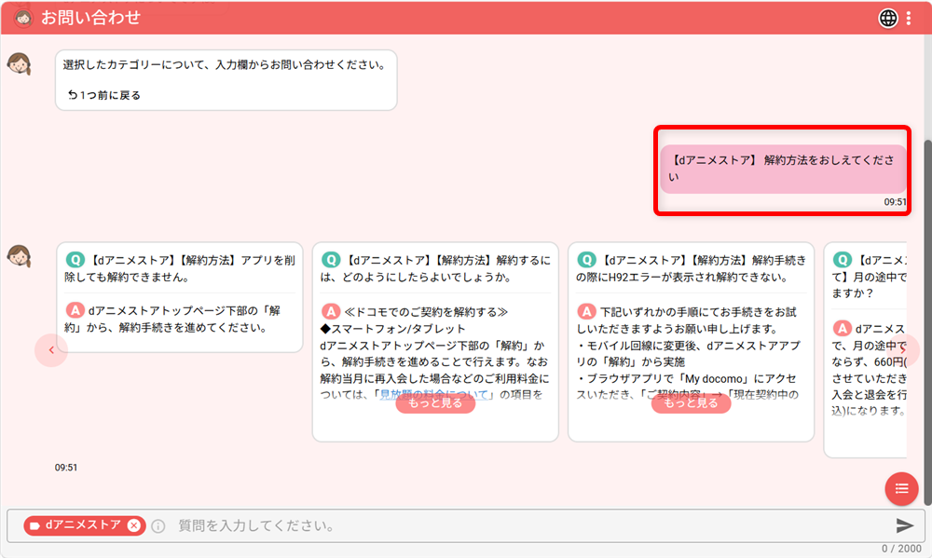Screen dimensions: 932x558
Task: Click '1つ前に戻る' back link
Action: point(104,95)
